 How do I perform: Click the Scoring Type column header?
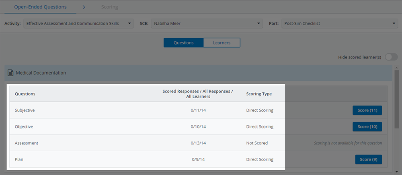pyautogui.click(x=259, y=94)
